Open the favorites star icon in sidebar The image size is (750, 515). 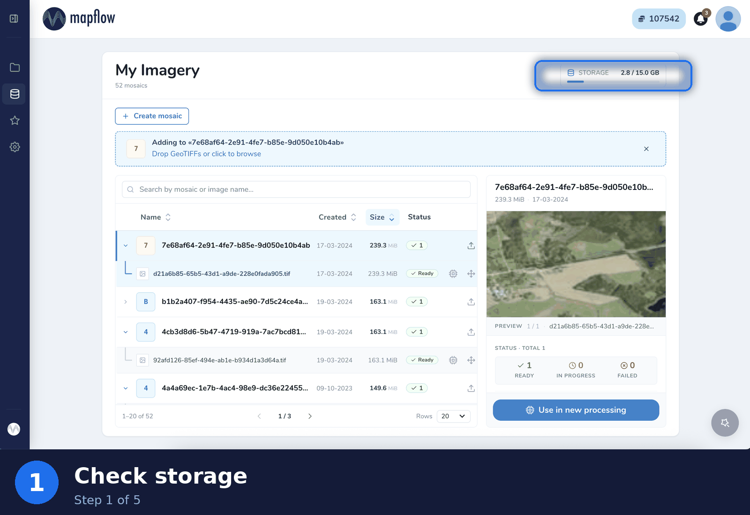pyautogui.click(x=15, y=121)
